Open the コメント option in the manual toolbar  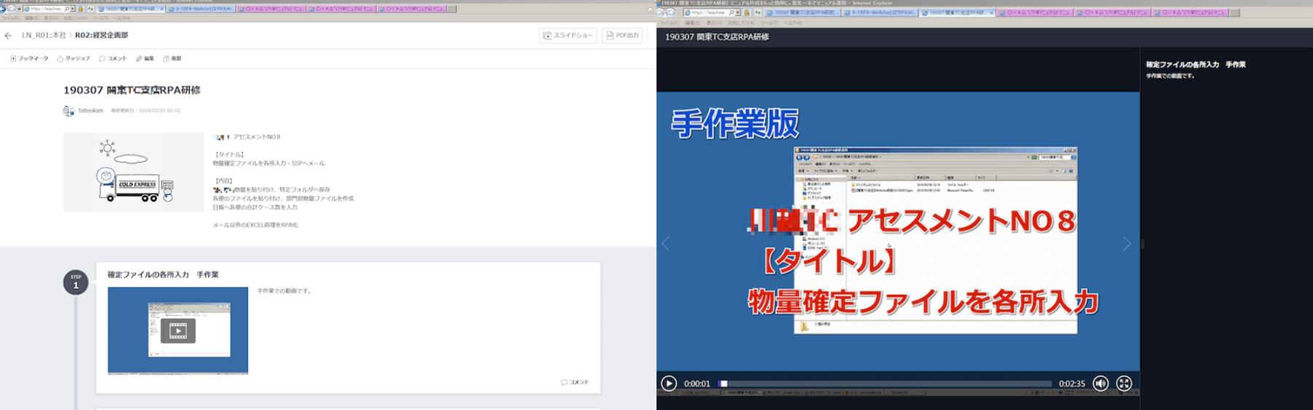click(112, 58)
